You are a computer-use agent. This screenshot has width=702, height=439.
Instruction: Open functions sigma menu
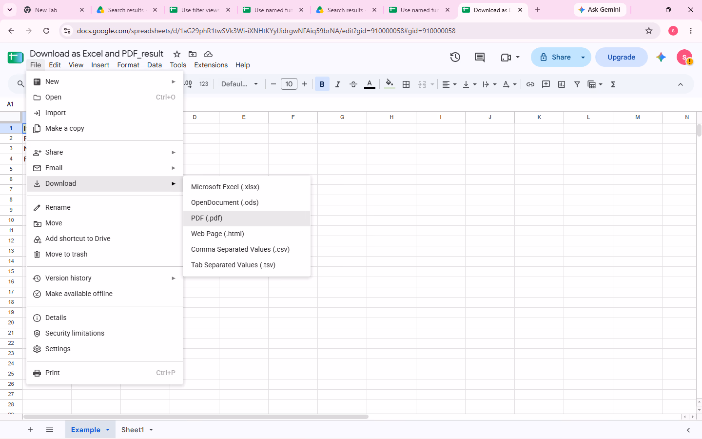click(613, 84)
